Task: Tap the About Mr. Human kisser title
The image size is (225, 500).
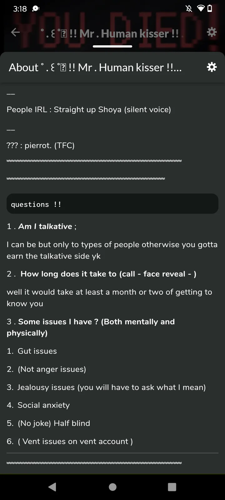Action: coord(95,67)
